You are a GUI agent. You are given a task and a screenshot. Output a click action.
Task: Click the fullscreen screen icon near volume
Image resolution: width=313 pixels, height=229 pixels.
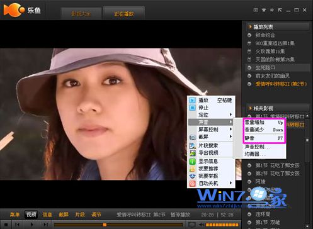pyautogui.click(x=191, y=225)
